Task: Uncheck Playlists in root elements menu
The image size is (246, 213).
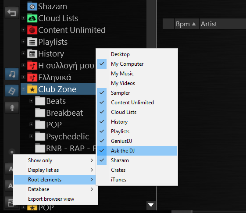Action: coord(137,131)
